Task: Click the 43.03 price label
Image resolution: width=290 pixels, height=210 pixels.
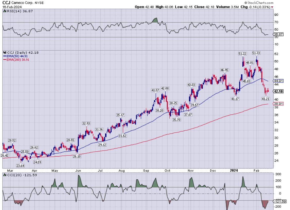Action: point(191,85)
